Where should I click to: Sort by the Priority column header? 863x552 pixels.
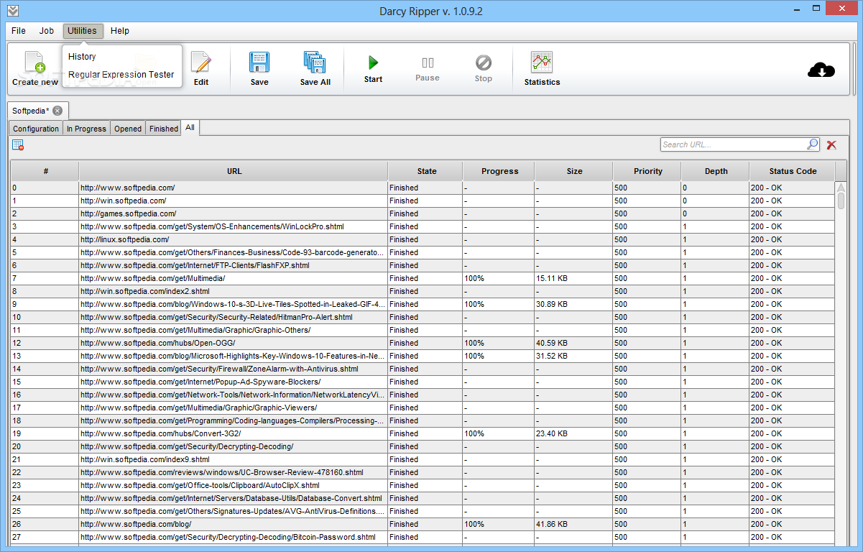tap(648, 171)
